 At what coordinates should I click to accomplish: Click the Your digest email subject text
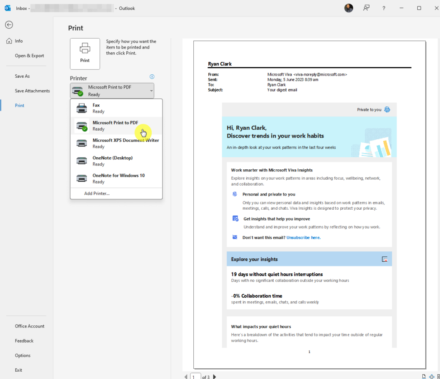tap(282, 90)
